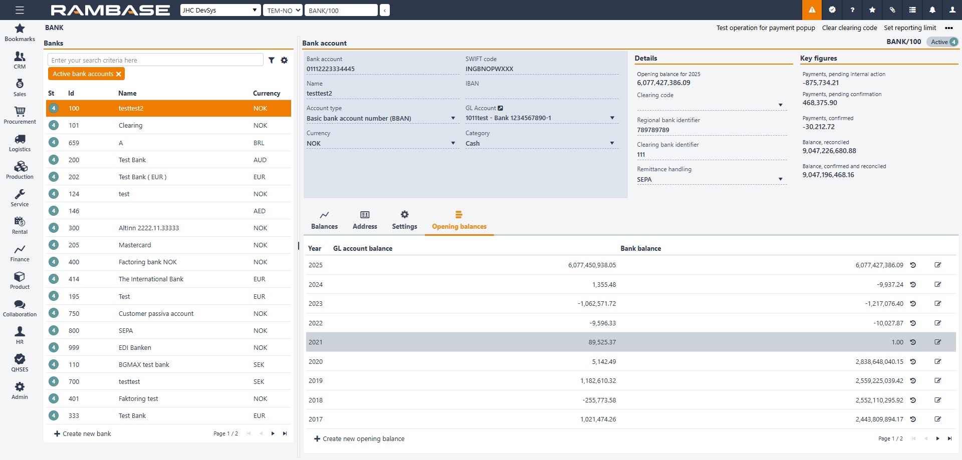This screenshot has width=962, height=460.
Task: Click the bank search criteria field
Action: [x=155, y=61]
